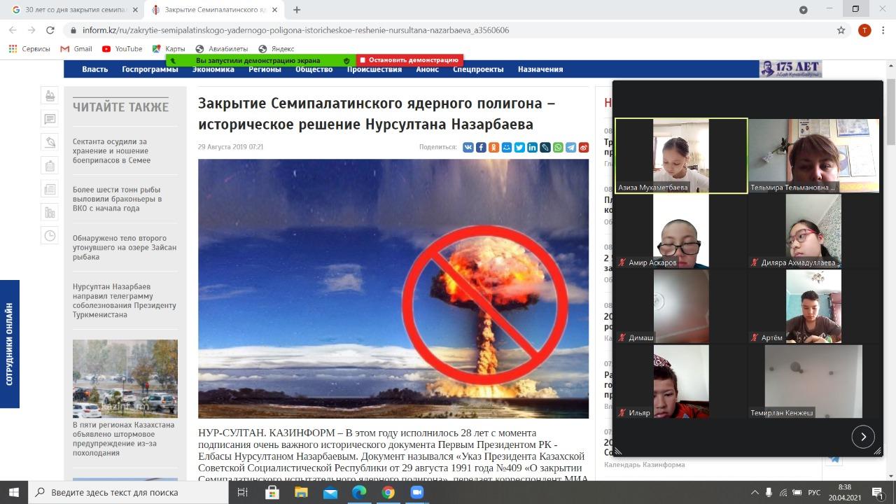Share article on Facebook
This screenshot has height=504, width=896.
coord(482,148)
